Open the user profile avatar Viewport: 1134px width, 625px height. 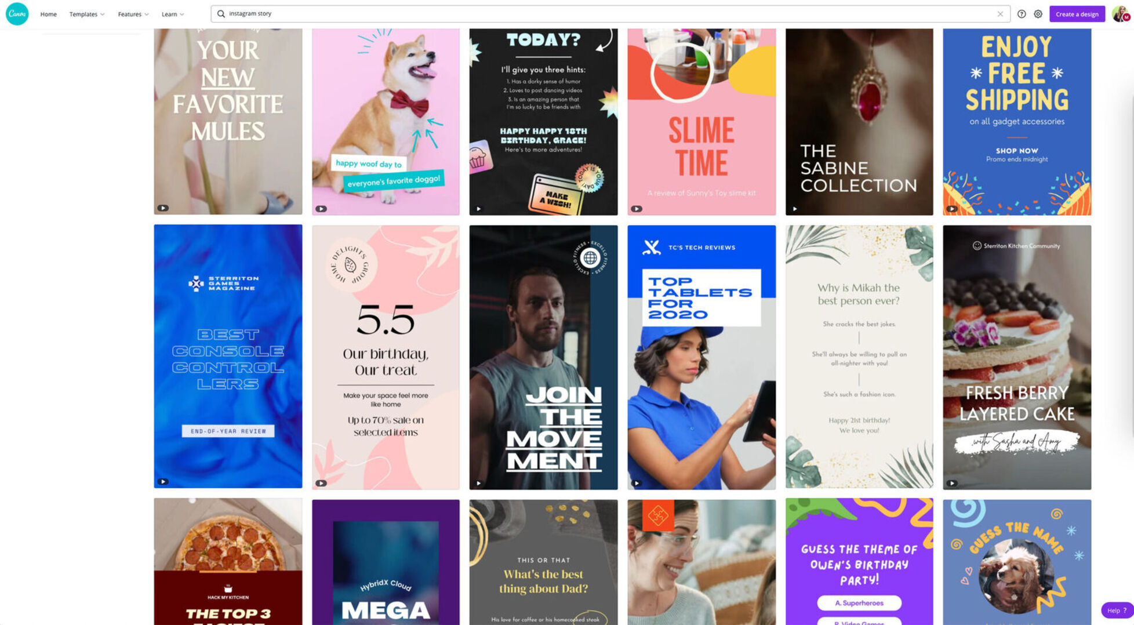point(1121,14)
